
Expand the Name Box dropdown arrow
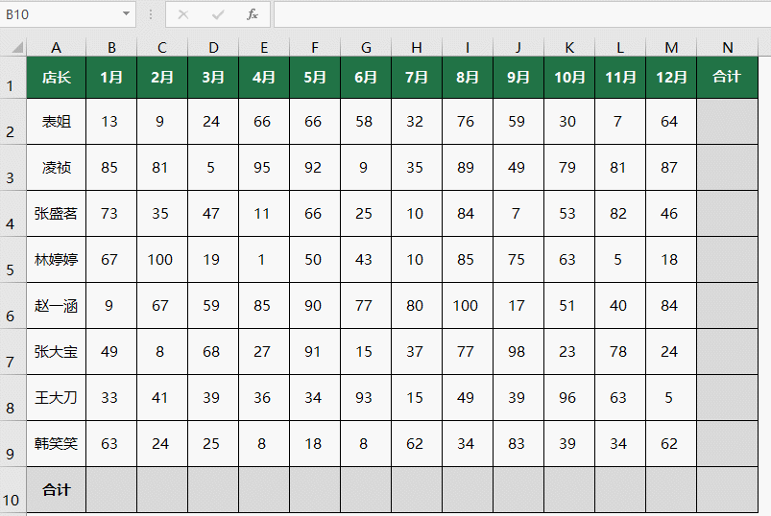[x=127, y=13]
